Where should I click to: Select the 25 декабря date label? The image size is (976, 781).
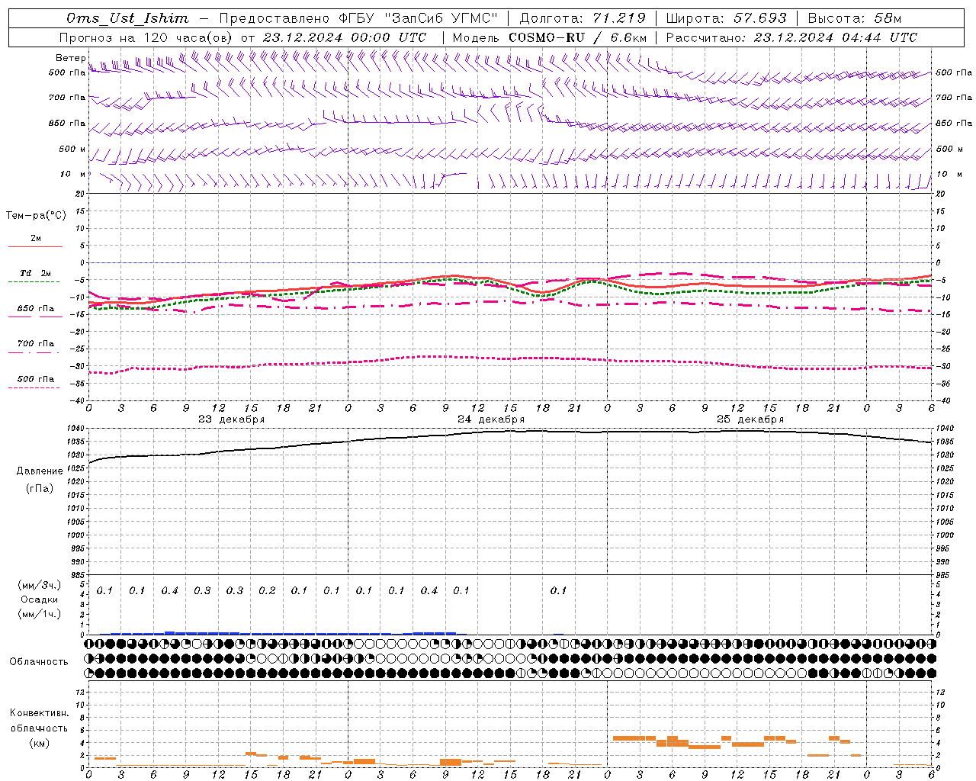tap(750, 419)
